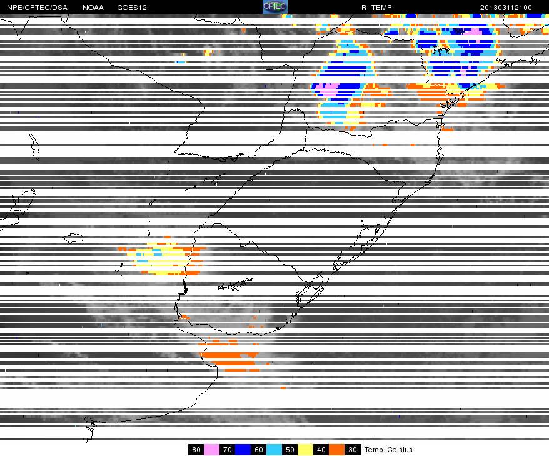Pick the yellow legend swatch
The height and width of the screenshot is (456, 549).
305,450
